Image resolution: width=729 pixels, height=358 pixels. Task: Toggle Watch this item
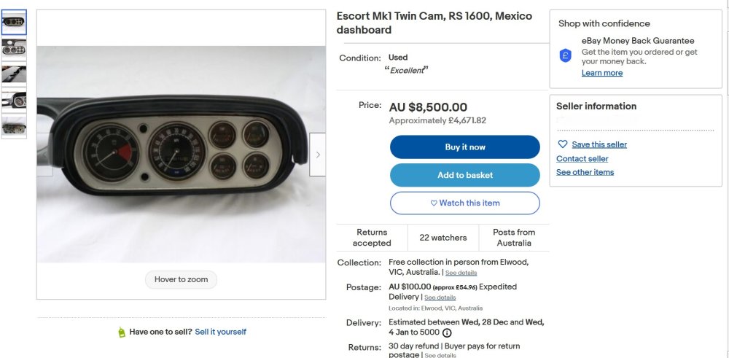(465, 203)
